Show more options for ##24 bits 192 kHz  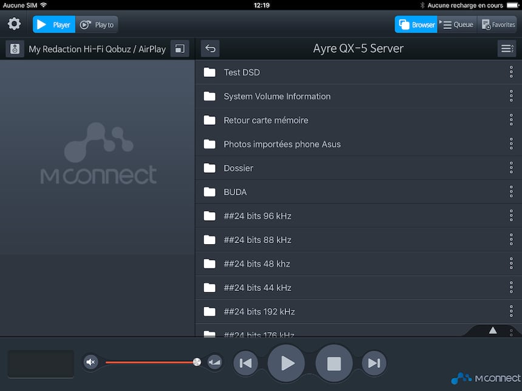click(x=511, y=312)
